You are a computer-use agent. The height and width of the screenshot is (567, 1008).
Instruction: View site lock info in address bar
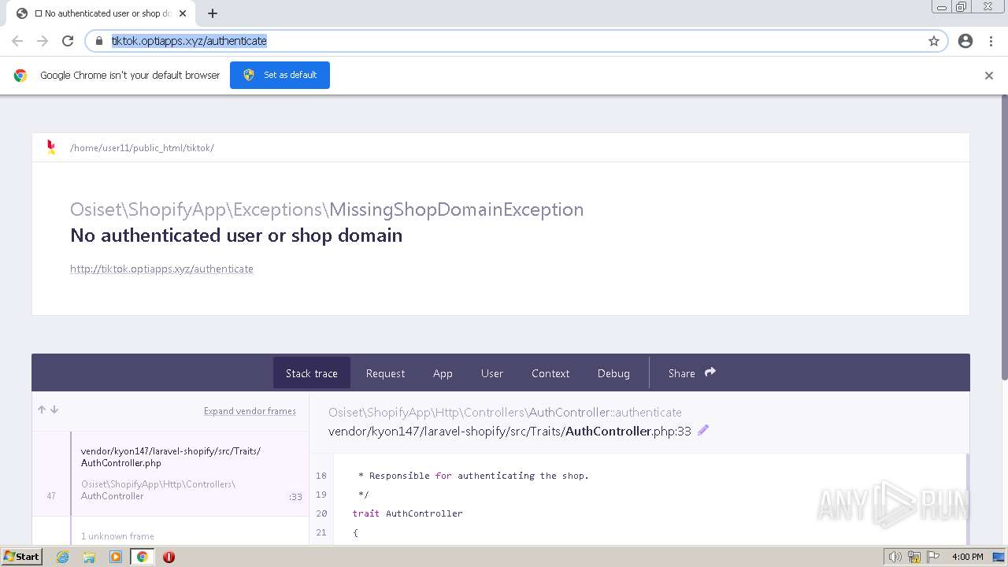point(99,41)
